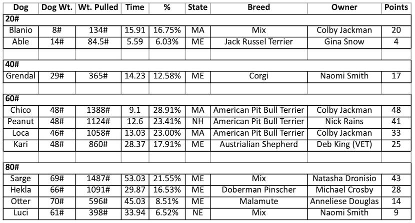Click owner cell Anneliese Douglas

coord(344,201)
